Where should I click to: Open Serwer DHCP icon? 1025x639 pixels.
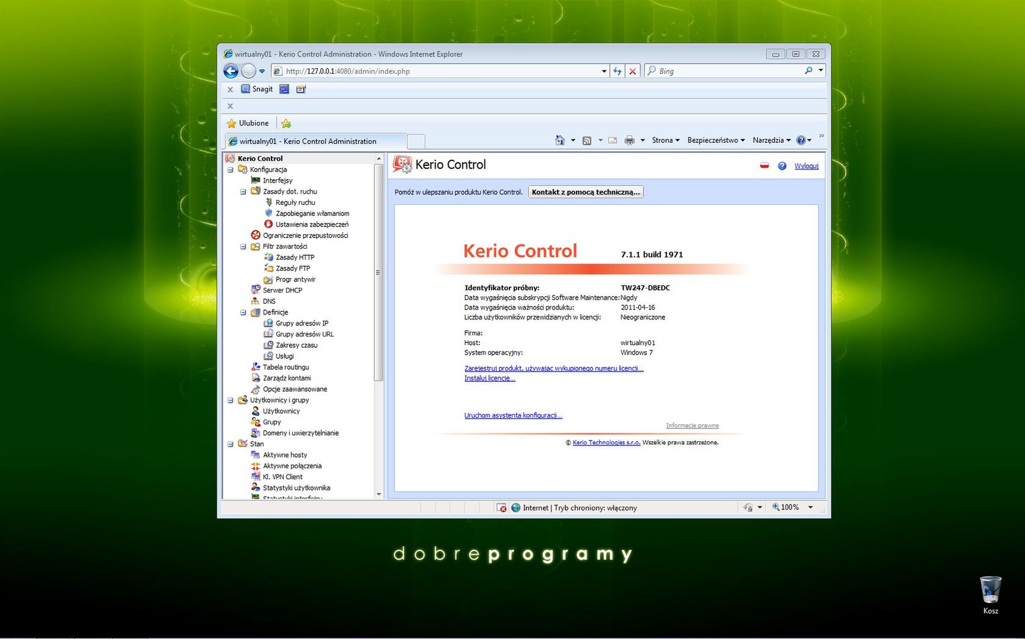(256, 290)
